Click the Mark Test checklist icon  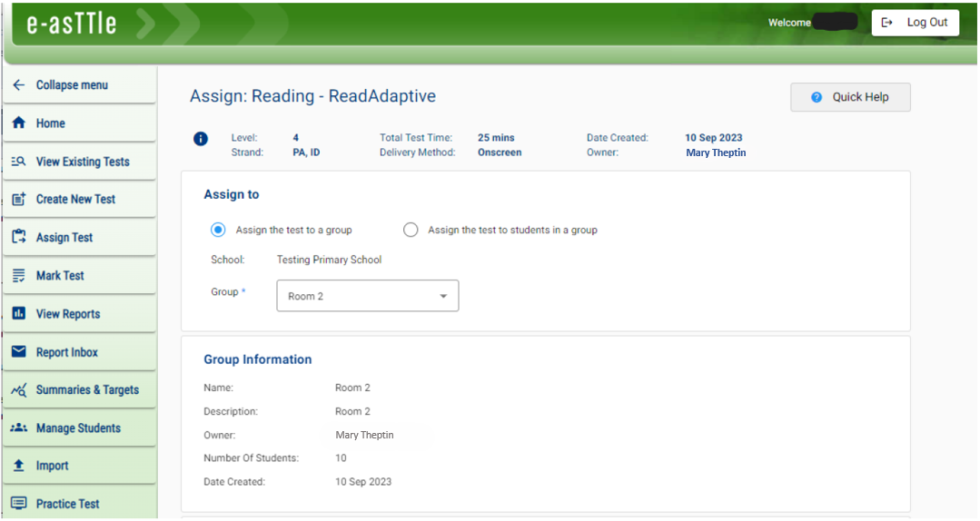click(18, 276)
